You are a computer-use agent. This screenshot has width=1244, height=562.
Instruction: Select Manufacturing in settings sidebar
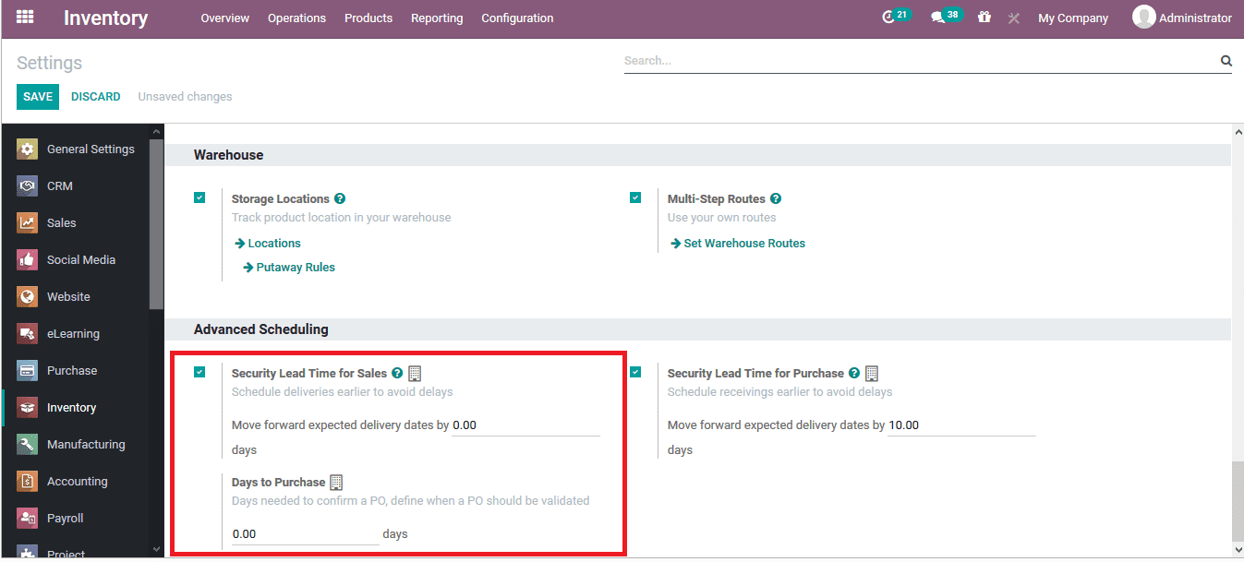point(86,444)
